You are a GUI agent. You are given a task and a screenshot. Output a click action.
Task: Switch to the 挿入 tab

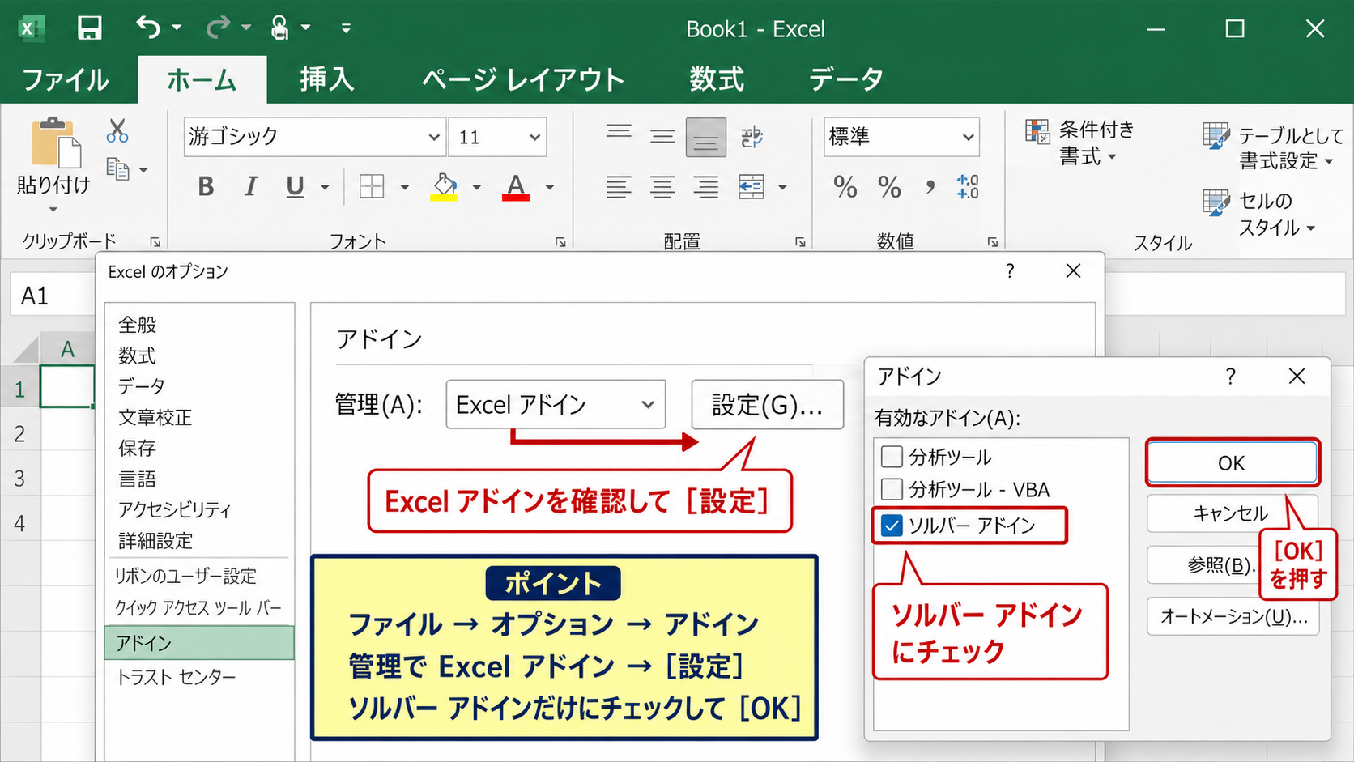pos(327,79)
